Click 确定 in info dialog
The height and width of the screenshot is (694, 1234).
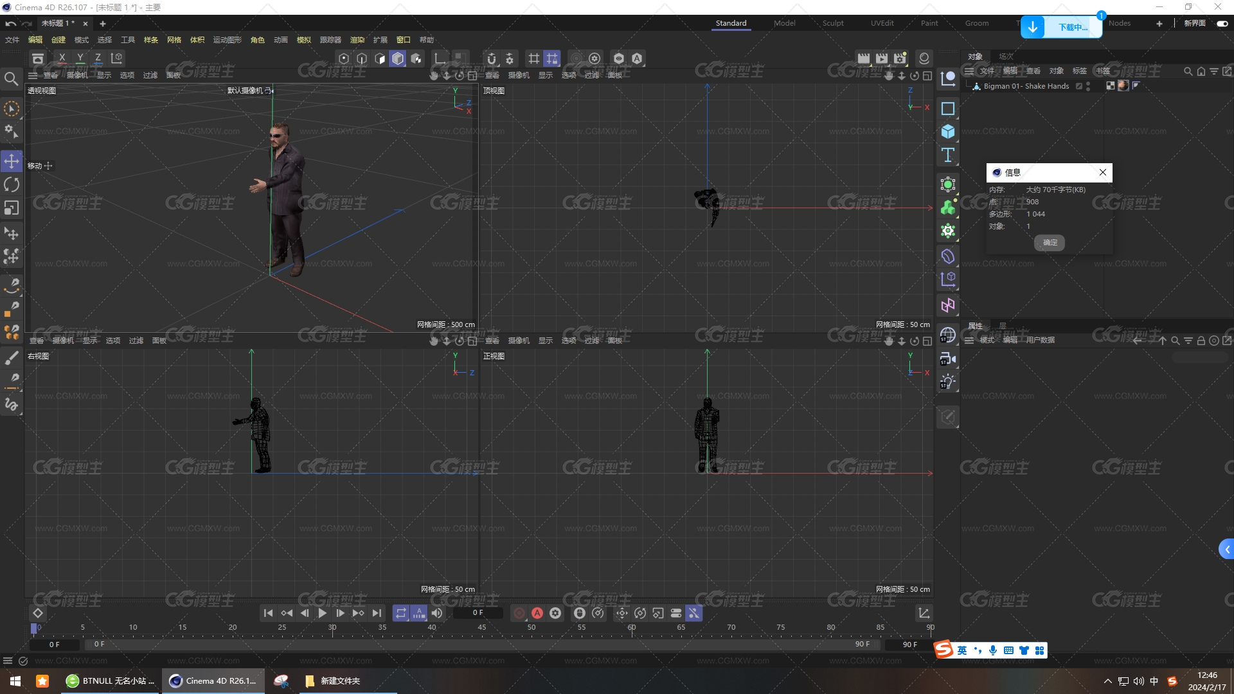point(1050,242)
